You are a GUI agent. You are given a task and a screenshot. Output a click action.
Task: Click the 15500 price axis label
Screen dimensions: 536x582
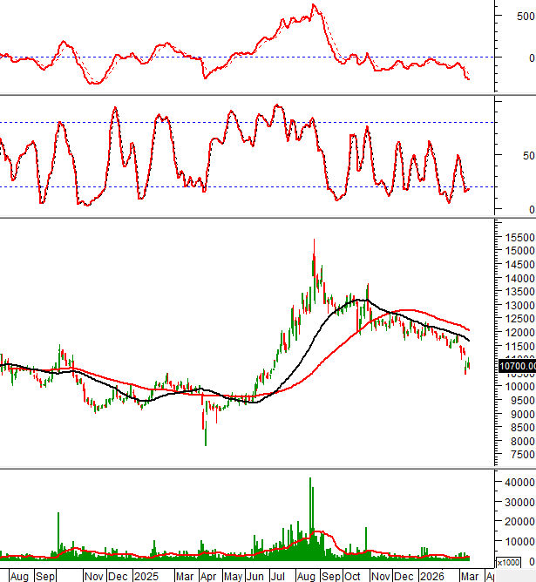pyautogui.click(x=519, y=237)
